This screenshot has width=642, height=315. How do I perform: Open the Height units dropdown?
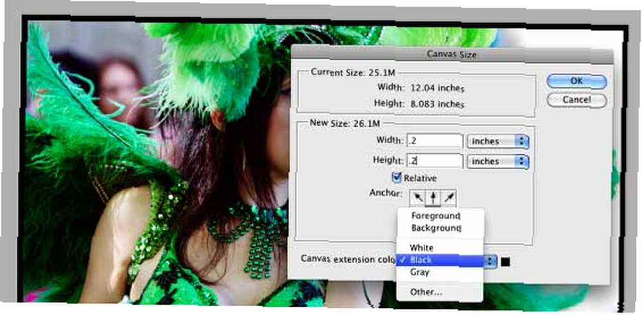[x=498, y=161]
